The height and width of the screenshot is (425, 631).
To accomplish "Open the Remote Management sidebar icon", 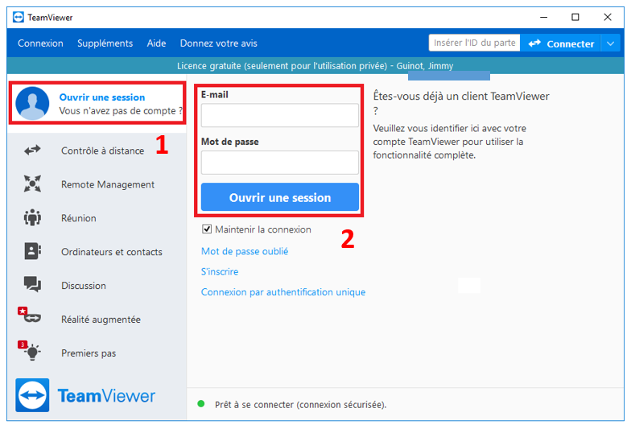I will (32, 184).
